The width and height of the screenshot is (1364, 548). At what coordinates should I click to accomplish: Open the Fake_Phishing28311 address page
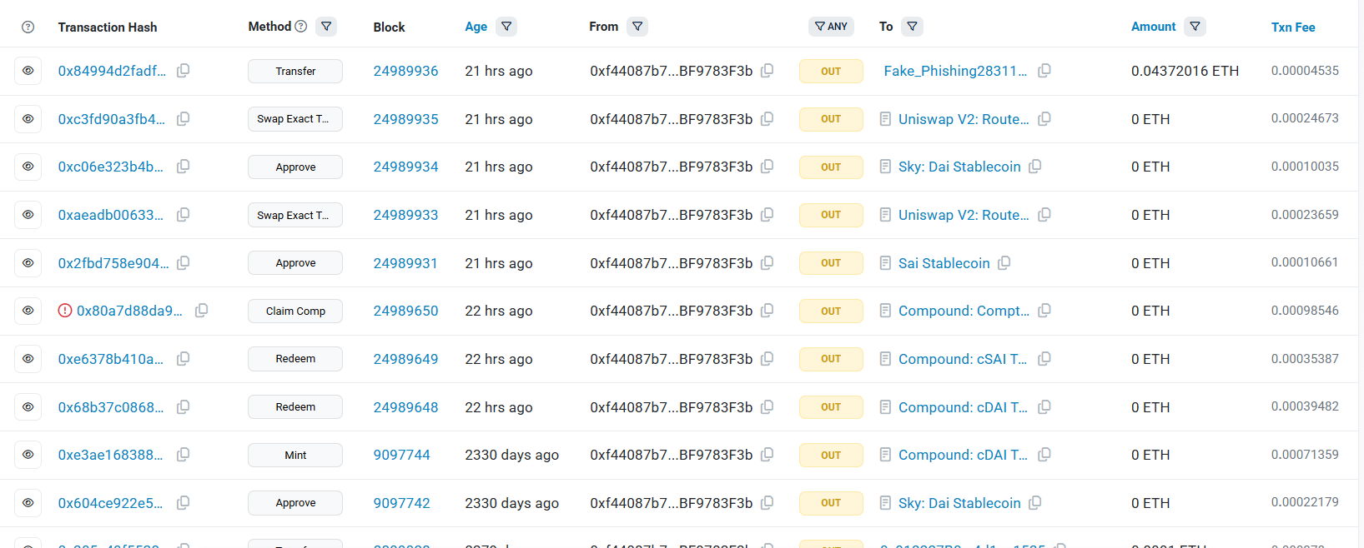click(x=955, y=71)
